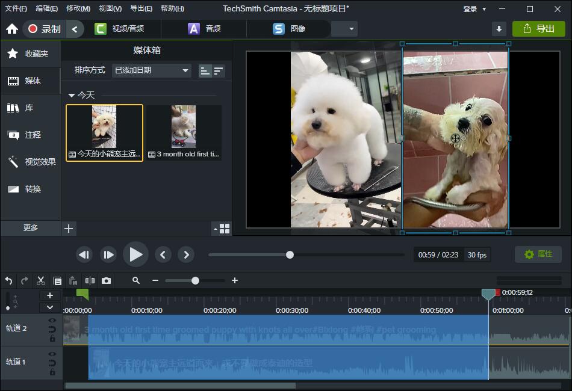
Task: Toggle the magnet snap icon on 轨道 2
Action: (52, 330)
